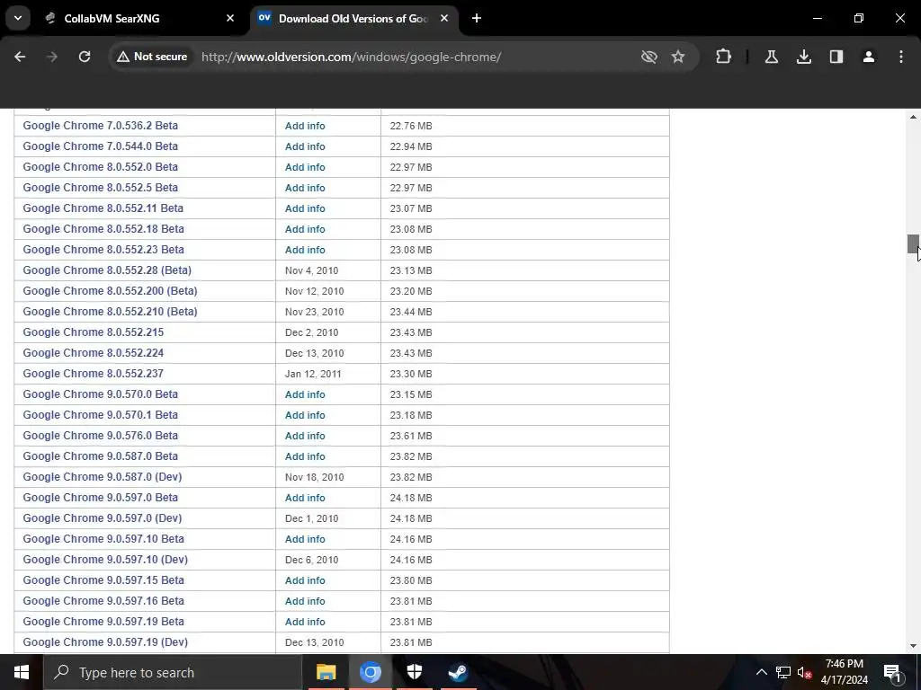This screenshot has width=921, height=690.
Task: Open Google Chrome 9.0.597.15 Beta link
Action: pos(103,579)
